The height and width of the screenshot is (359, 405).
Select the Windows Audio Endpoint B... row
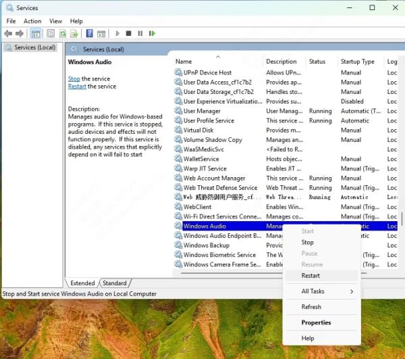pos(222,236)
